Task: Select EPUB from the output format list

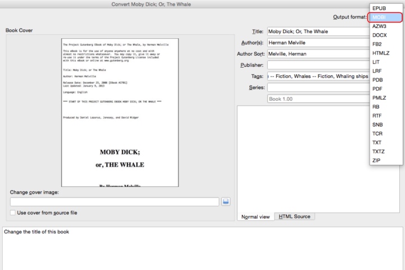Action: click(379, 8)
